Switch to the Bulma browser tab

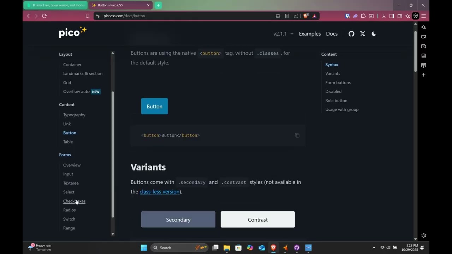(x=55, y=5)
